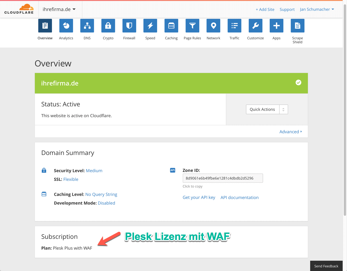Expand the ihrefirma.de site selector dropdown

tap(59, 9)
